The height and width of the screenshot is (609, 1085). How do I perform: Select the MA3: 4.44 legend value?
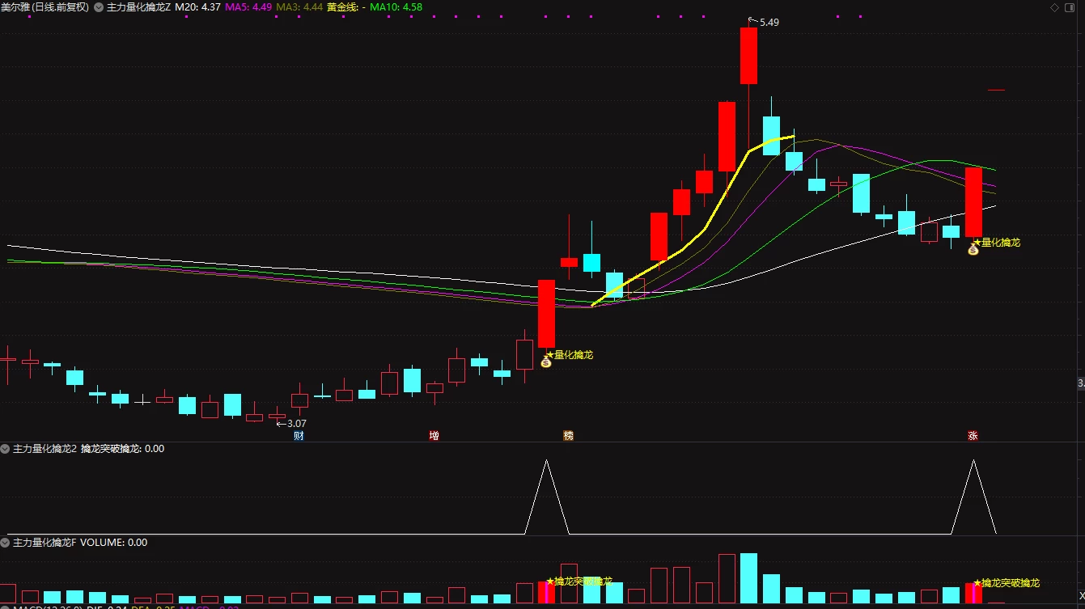[299, 7]
